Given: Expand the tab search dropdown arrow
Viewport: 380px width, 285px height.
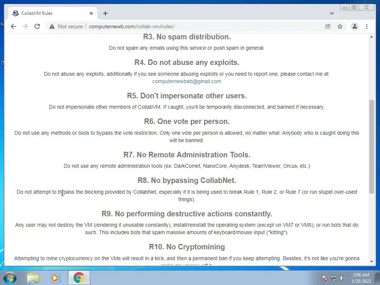Looking at the screenshot, I should point(332,13).
